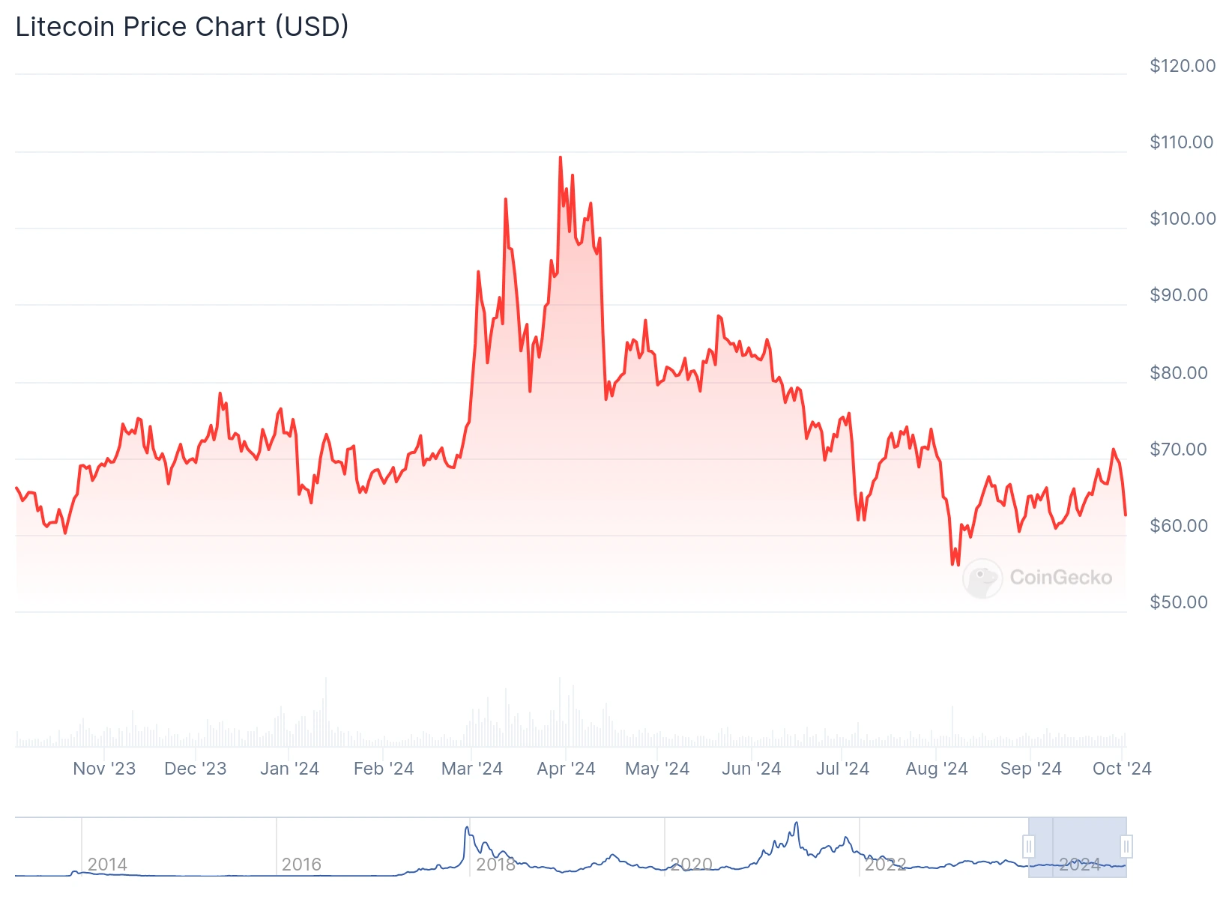Click the highest price peak in April

pos(560,158)
